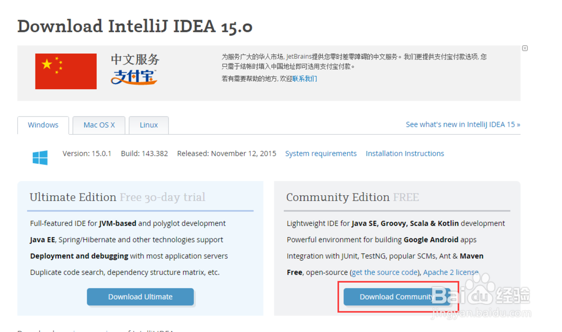
Task: Open the System requirements link
Action: tap(321, 153)
